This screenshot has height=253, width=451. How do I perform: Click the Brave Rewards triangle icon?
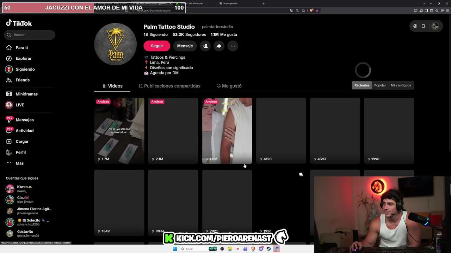pyautogui.click(x=317, y=11)
